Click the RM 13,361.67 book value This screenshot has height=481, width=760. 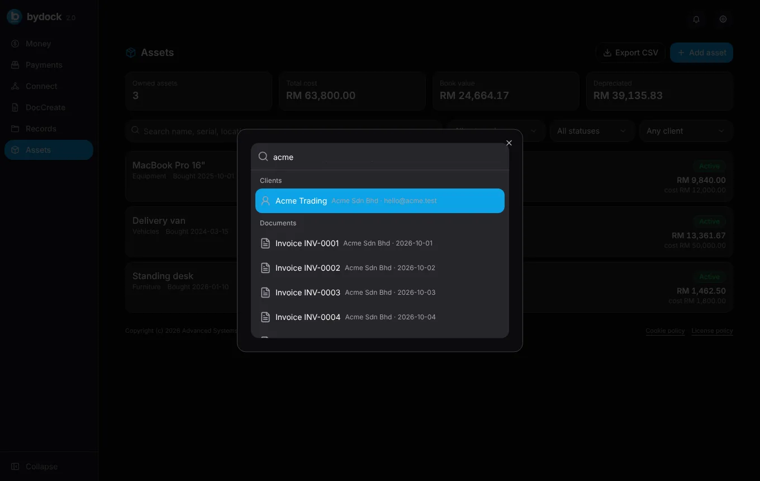(699, 235)
